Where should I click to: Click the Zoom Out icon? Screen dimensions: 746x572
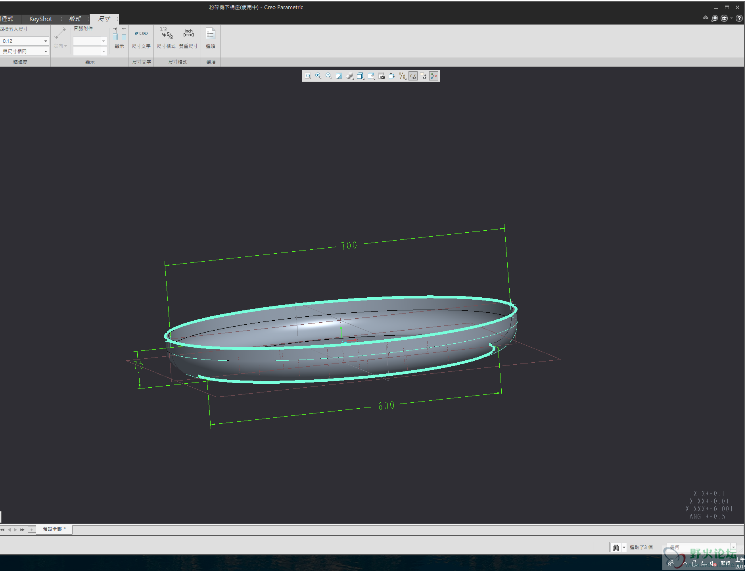click(329, 76)
